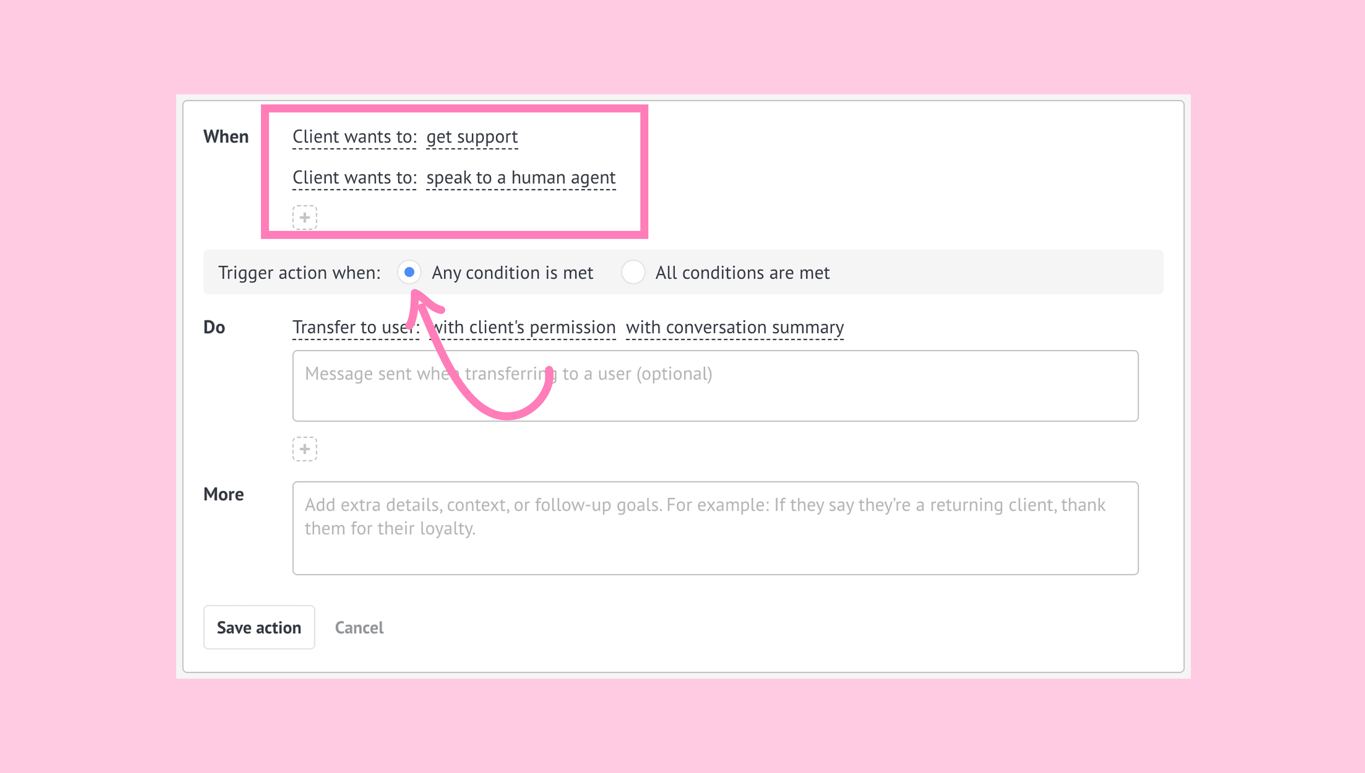Click the 'Trigger action when:' label
The height and width of the screenshot is (773, 1365).
299,273
